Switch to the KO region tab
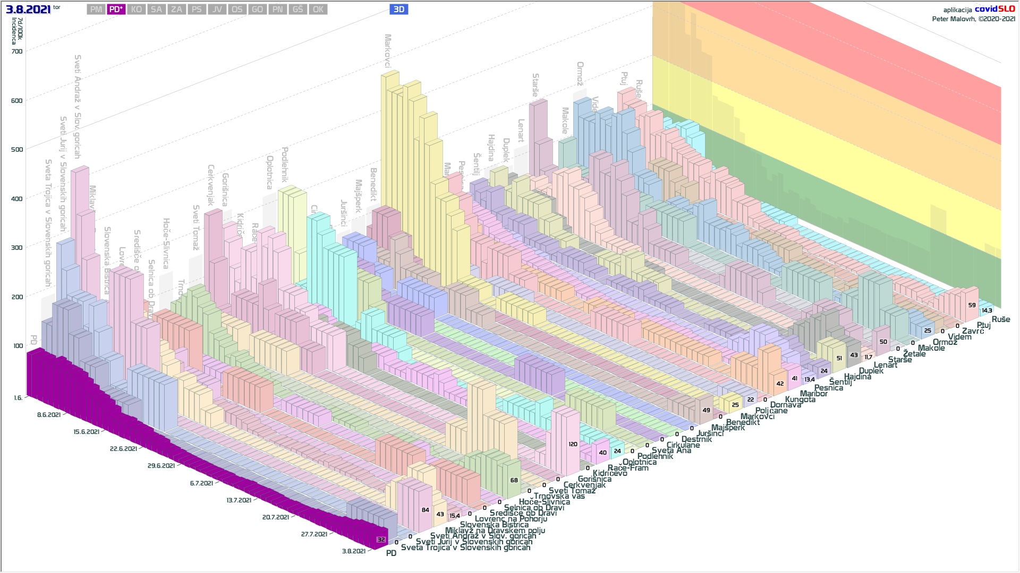1020x573 pixels. point(137,10)
